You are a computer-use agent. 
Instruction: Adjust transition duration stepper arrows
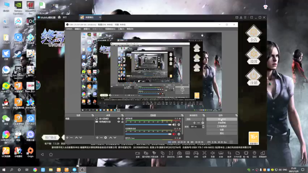(203, 127)
